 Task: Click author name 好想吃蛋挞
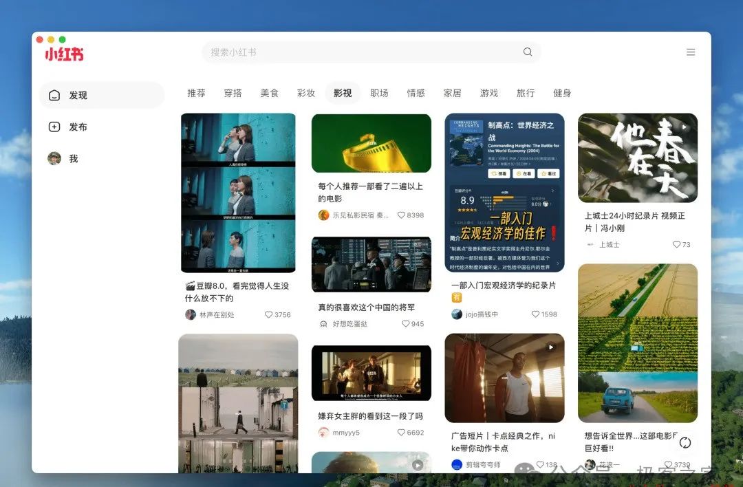(350, 324)
